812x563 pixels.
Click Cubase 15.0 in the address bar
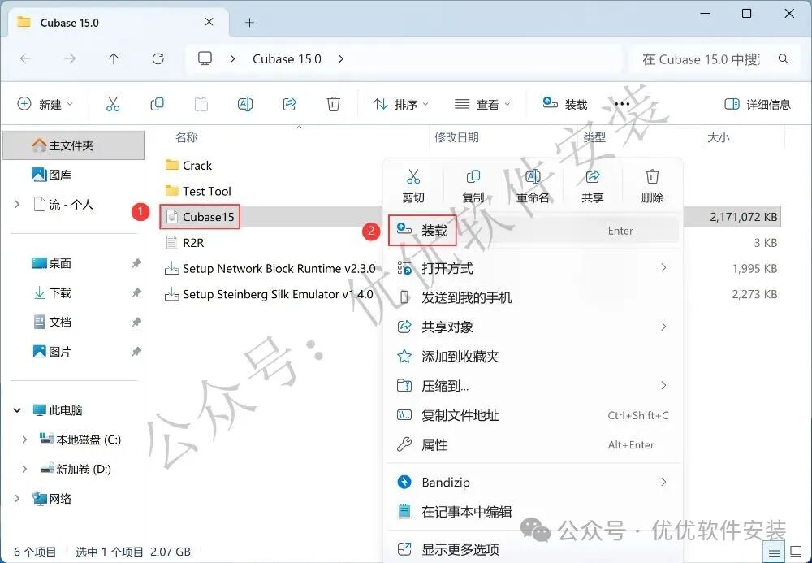click(x=287, y=59)
